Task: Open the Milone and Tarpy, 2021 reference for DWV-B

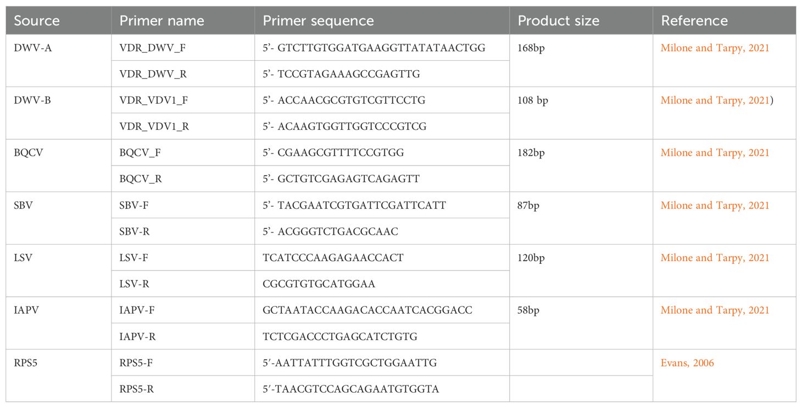Action: (715, 100)
